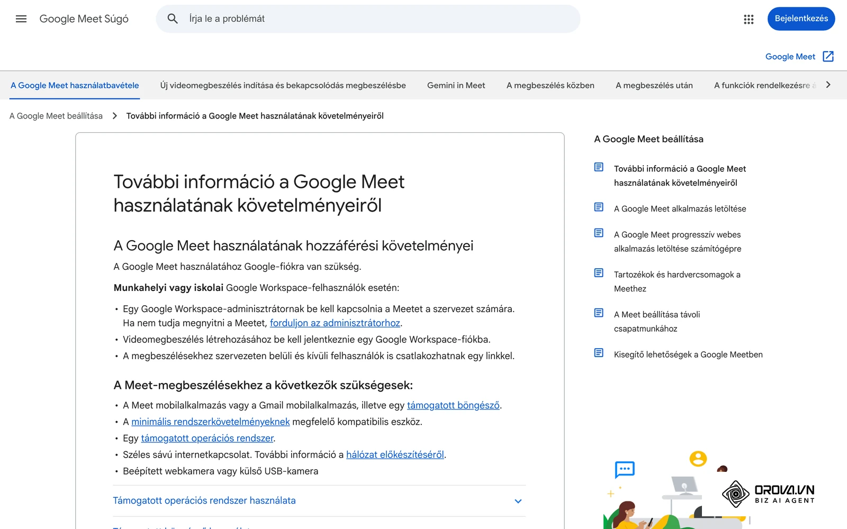Screen dimensions: 847x529
Task: Click the expand arrow of Támogatott operációs rendszer
Action: (x=518, y=501)
